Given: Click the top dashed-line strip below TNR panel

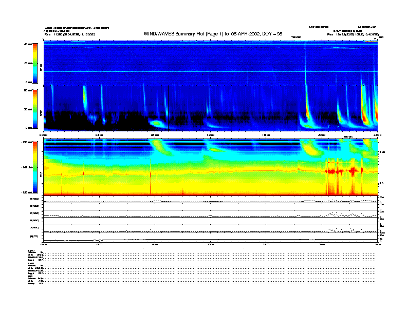Looking at the screenshot, I should pyautogui.click(x=211, y=200).
